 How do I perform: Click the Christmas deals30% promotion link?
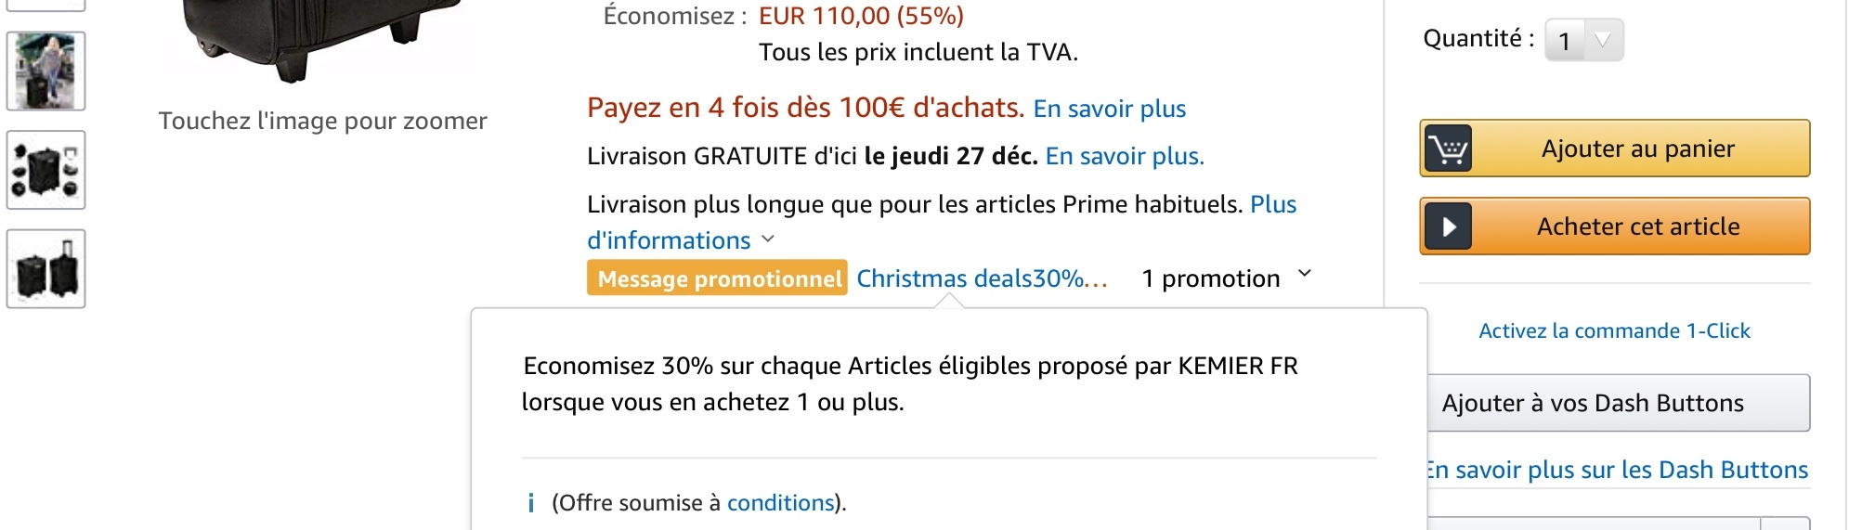pos(981,278)
